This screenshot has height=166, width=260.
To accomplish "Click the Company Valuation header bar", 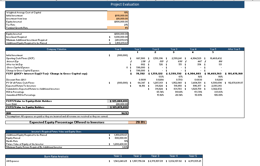I will (x=56, y=49).
